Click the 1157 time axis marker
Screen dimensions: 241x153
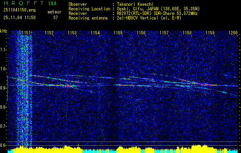164,33
